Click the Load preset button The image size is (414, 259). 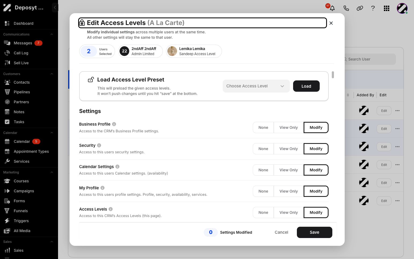[306, 86]
